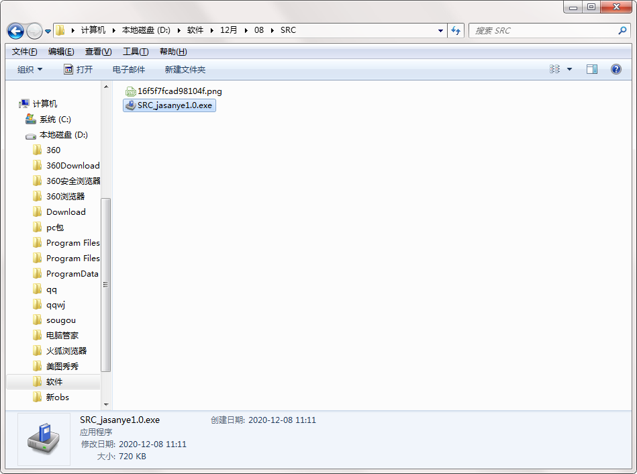
Task: Open the more view options arrow
Action: coord(570,69)
